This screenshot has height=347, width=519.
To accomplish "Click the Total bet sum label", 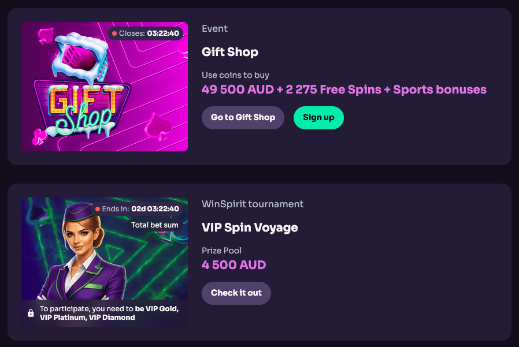I will pos(155,225).
